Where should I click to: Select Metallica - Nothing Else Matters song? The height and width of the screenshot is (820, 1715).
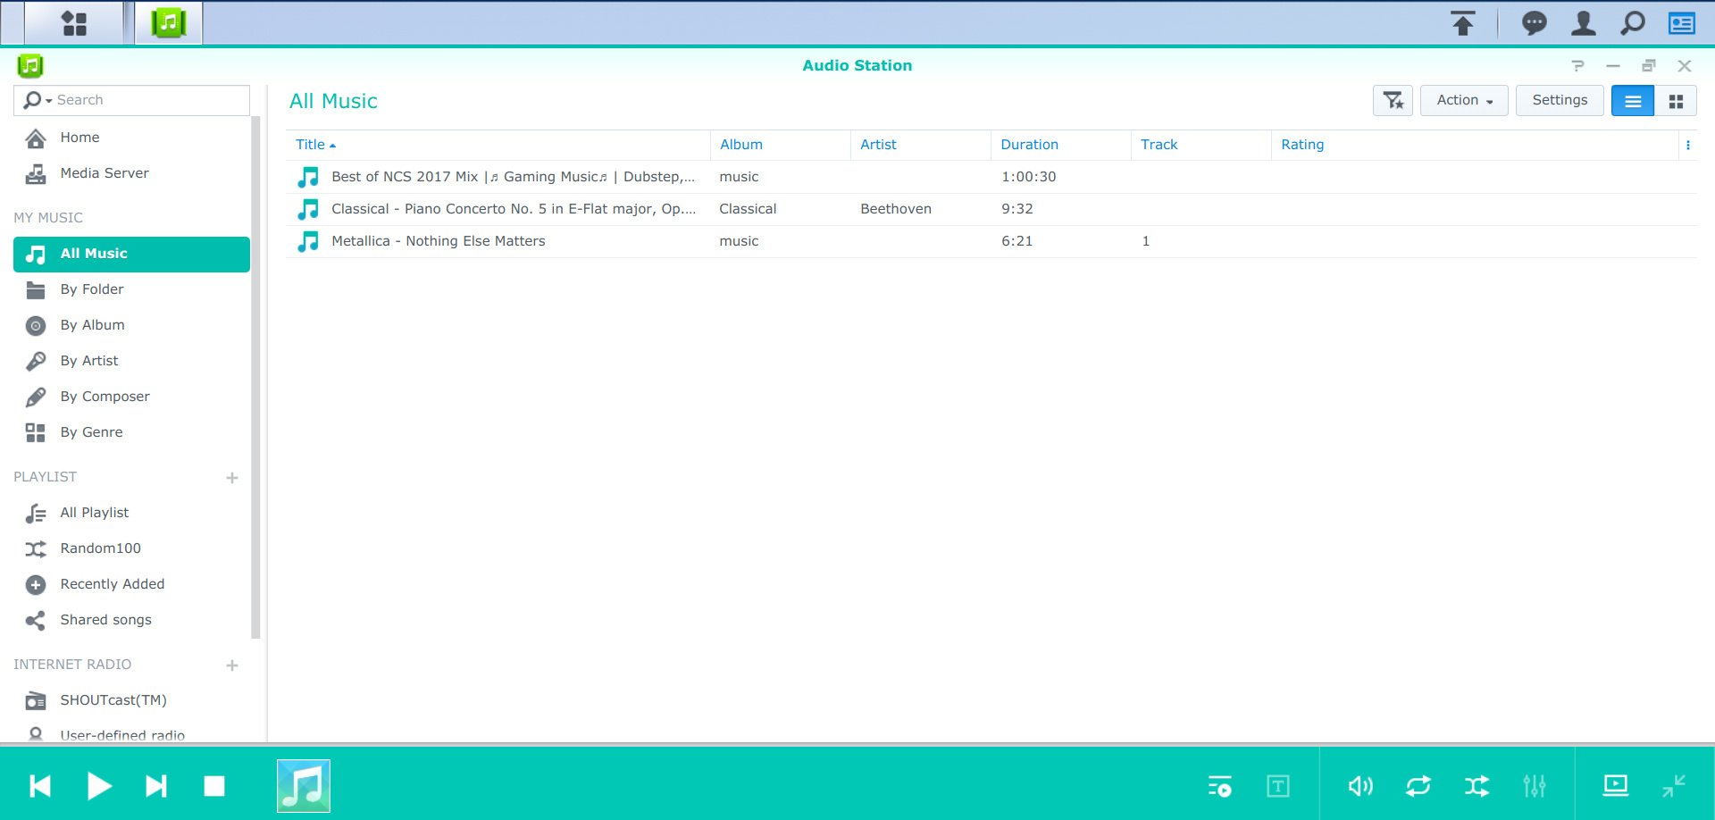coord(991,241)
